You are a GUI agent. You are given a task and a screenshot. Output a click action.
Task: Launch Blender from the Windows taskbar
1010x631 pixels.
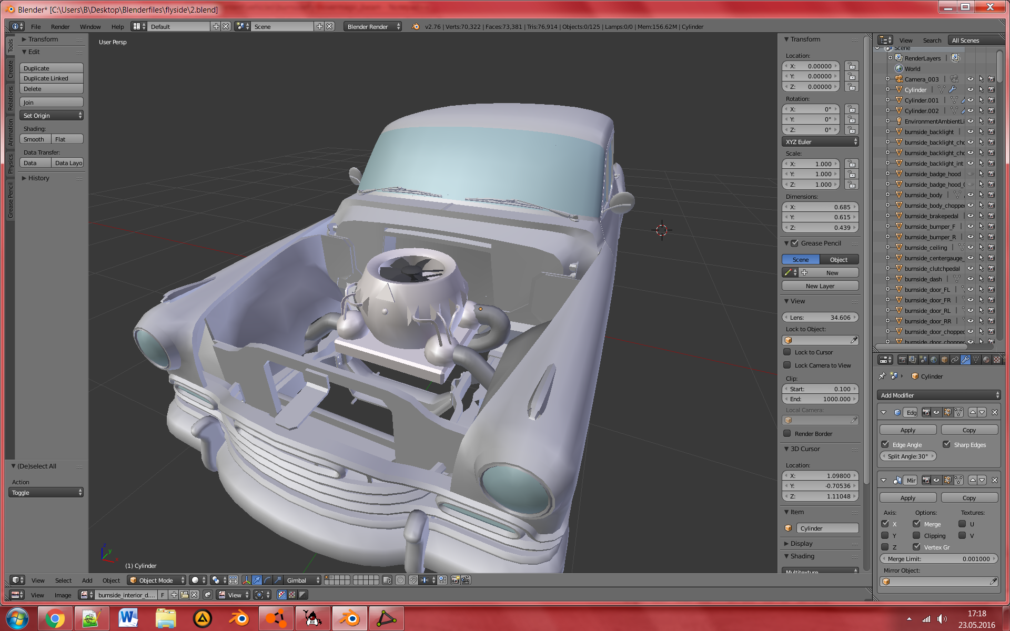tap(239, 618)
